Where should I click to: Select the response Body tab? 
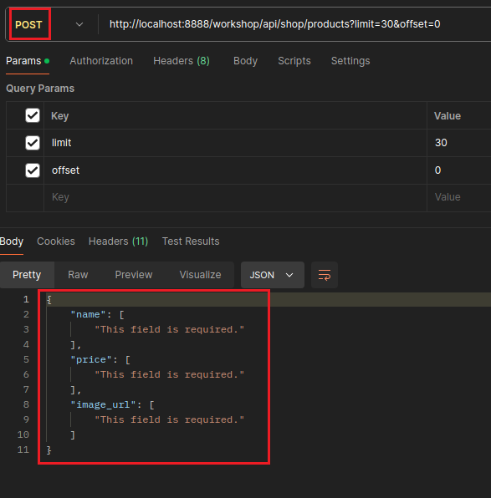point(12,241)
